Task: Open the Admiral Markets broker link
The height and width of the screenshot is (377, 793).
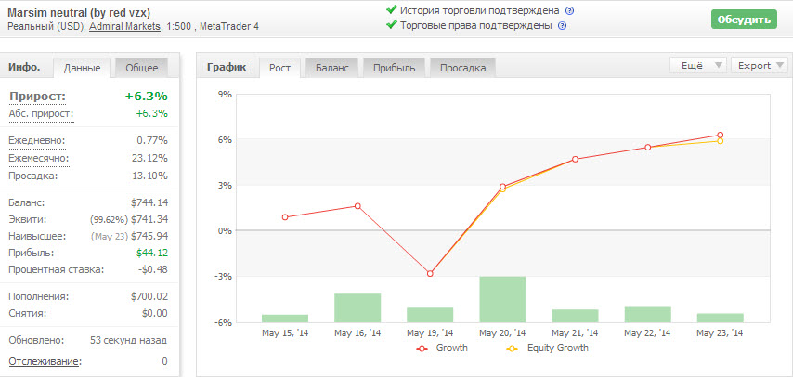Action: [123, 26]
